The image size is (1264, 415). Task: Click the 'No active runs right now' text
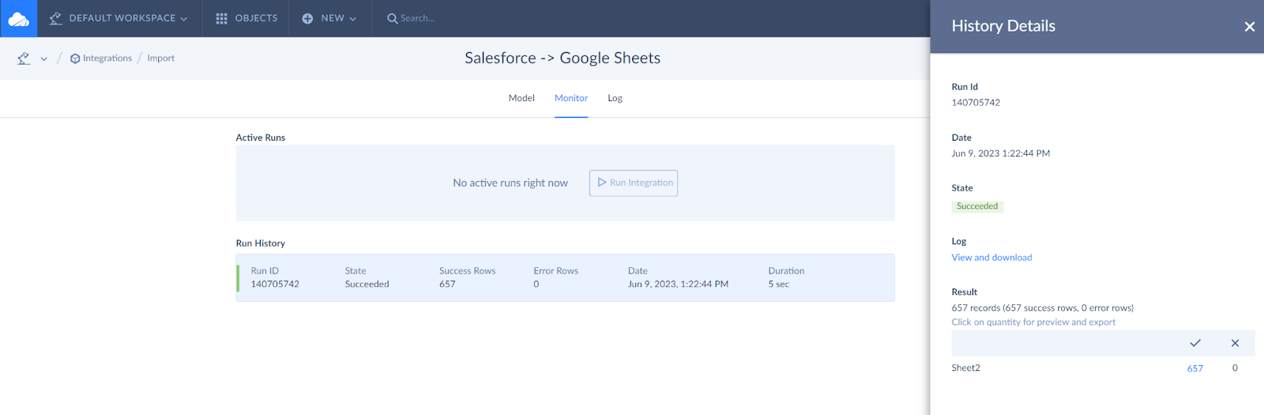pyautogui.click(x=510, y=183)
